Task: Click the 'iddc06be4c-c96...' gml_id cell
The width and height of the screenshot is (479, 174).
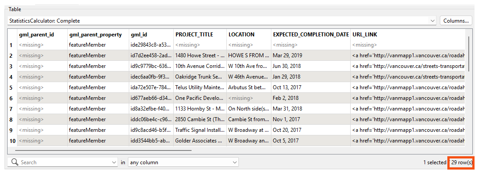Action: point(151,119)
